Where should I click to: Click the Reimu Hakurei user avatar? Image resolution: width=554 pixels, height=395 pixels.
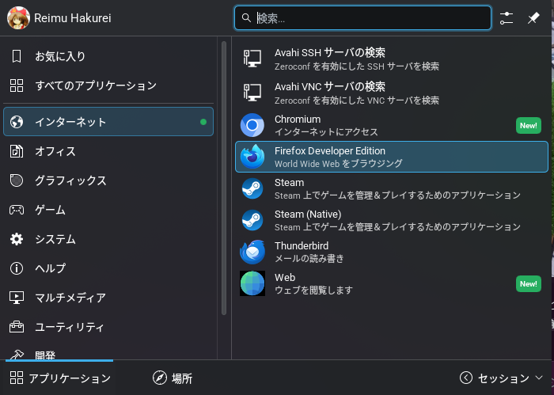(18, 17)
